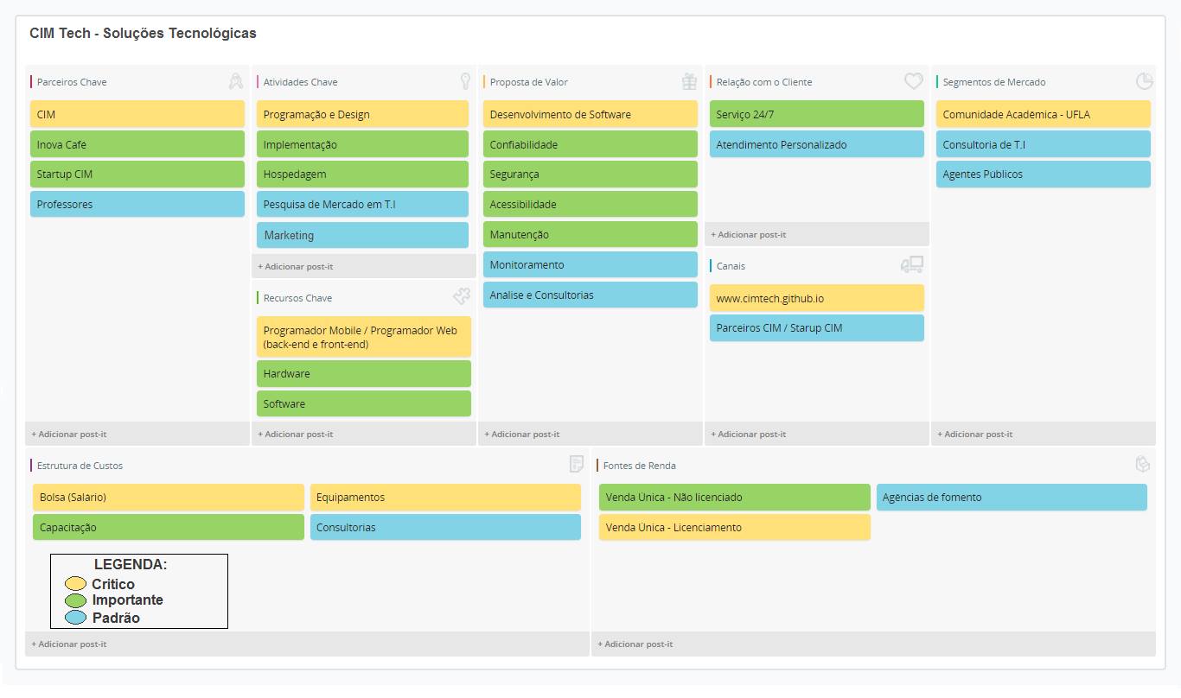Click the Canais truck icon
The width and height of the screenshot is (1181, 698).
[912, 264]
